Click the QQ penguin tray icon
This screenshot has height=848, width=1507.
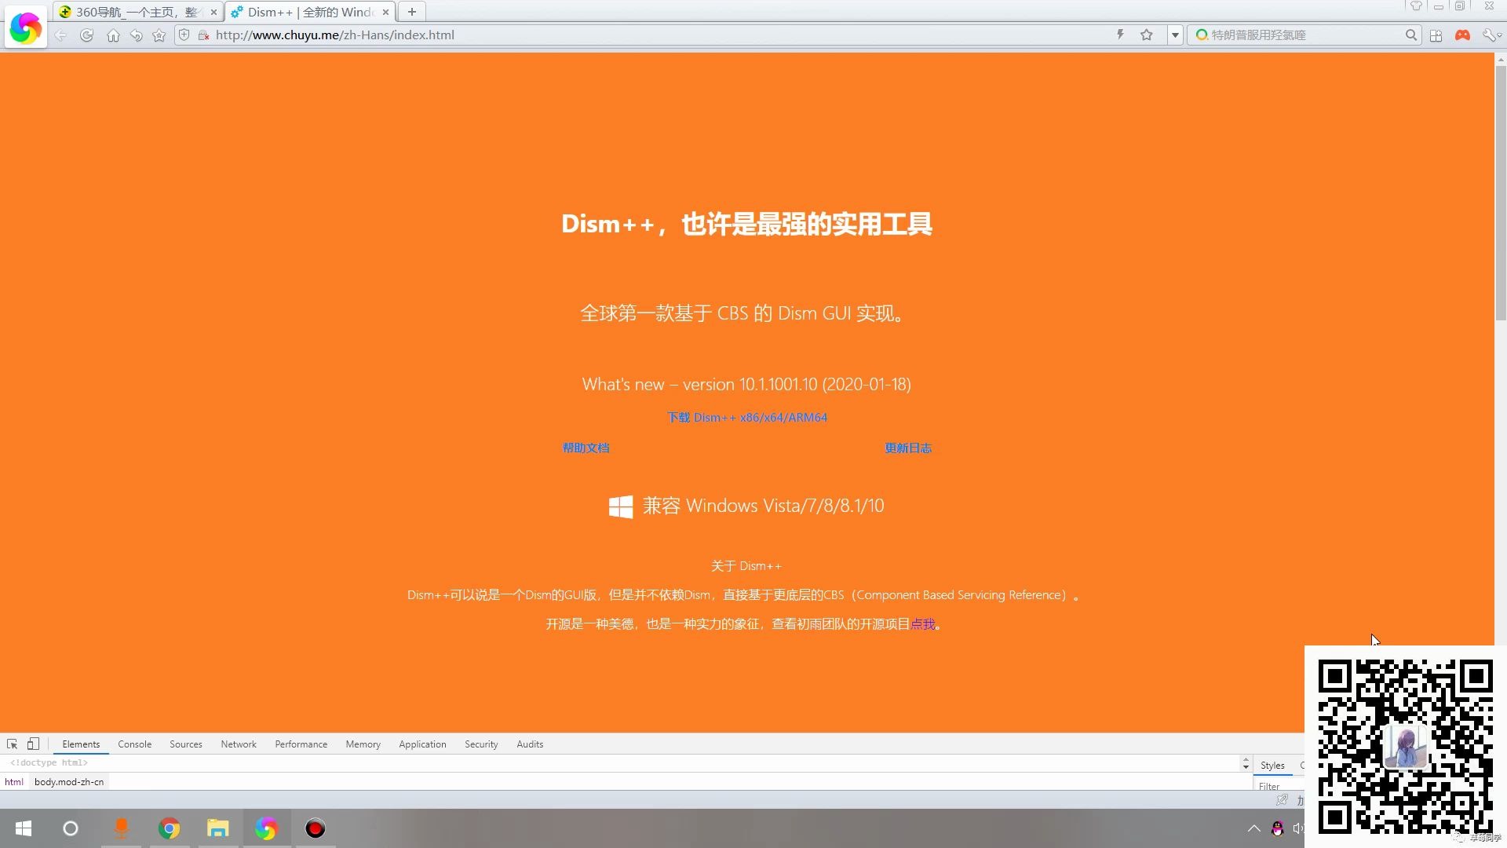coord(1278,828)
